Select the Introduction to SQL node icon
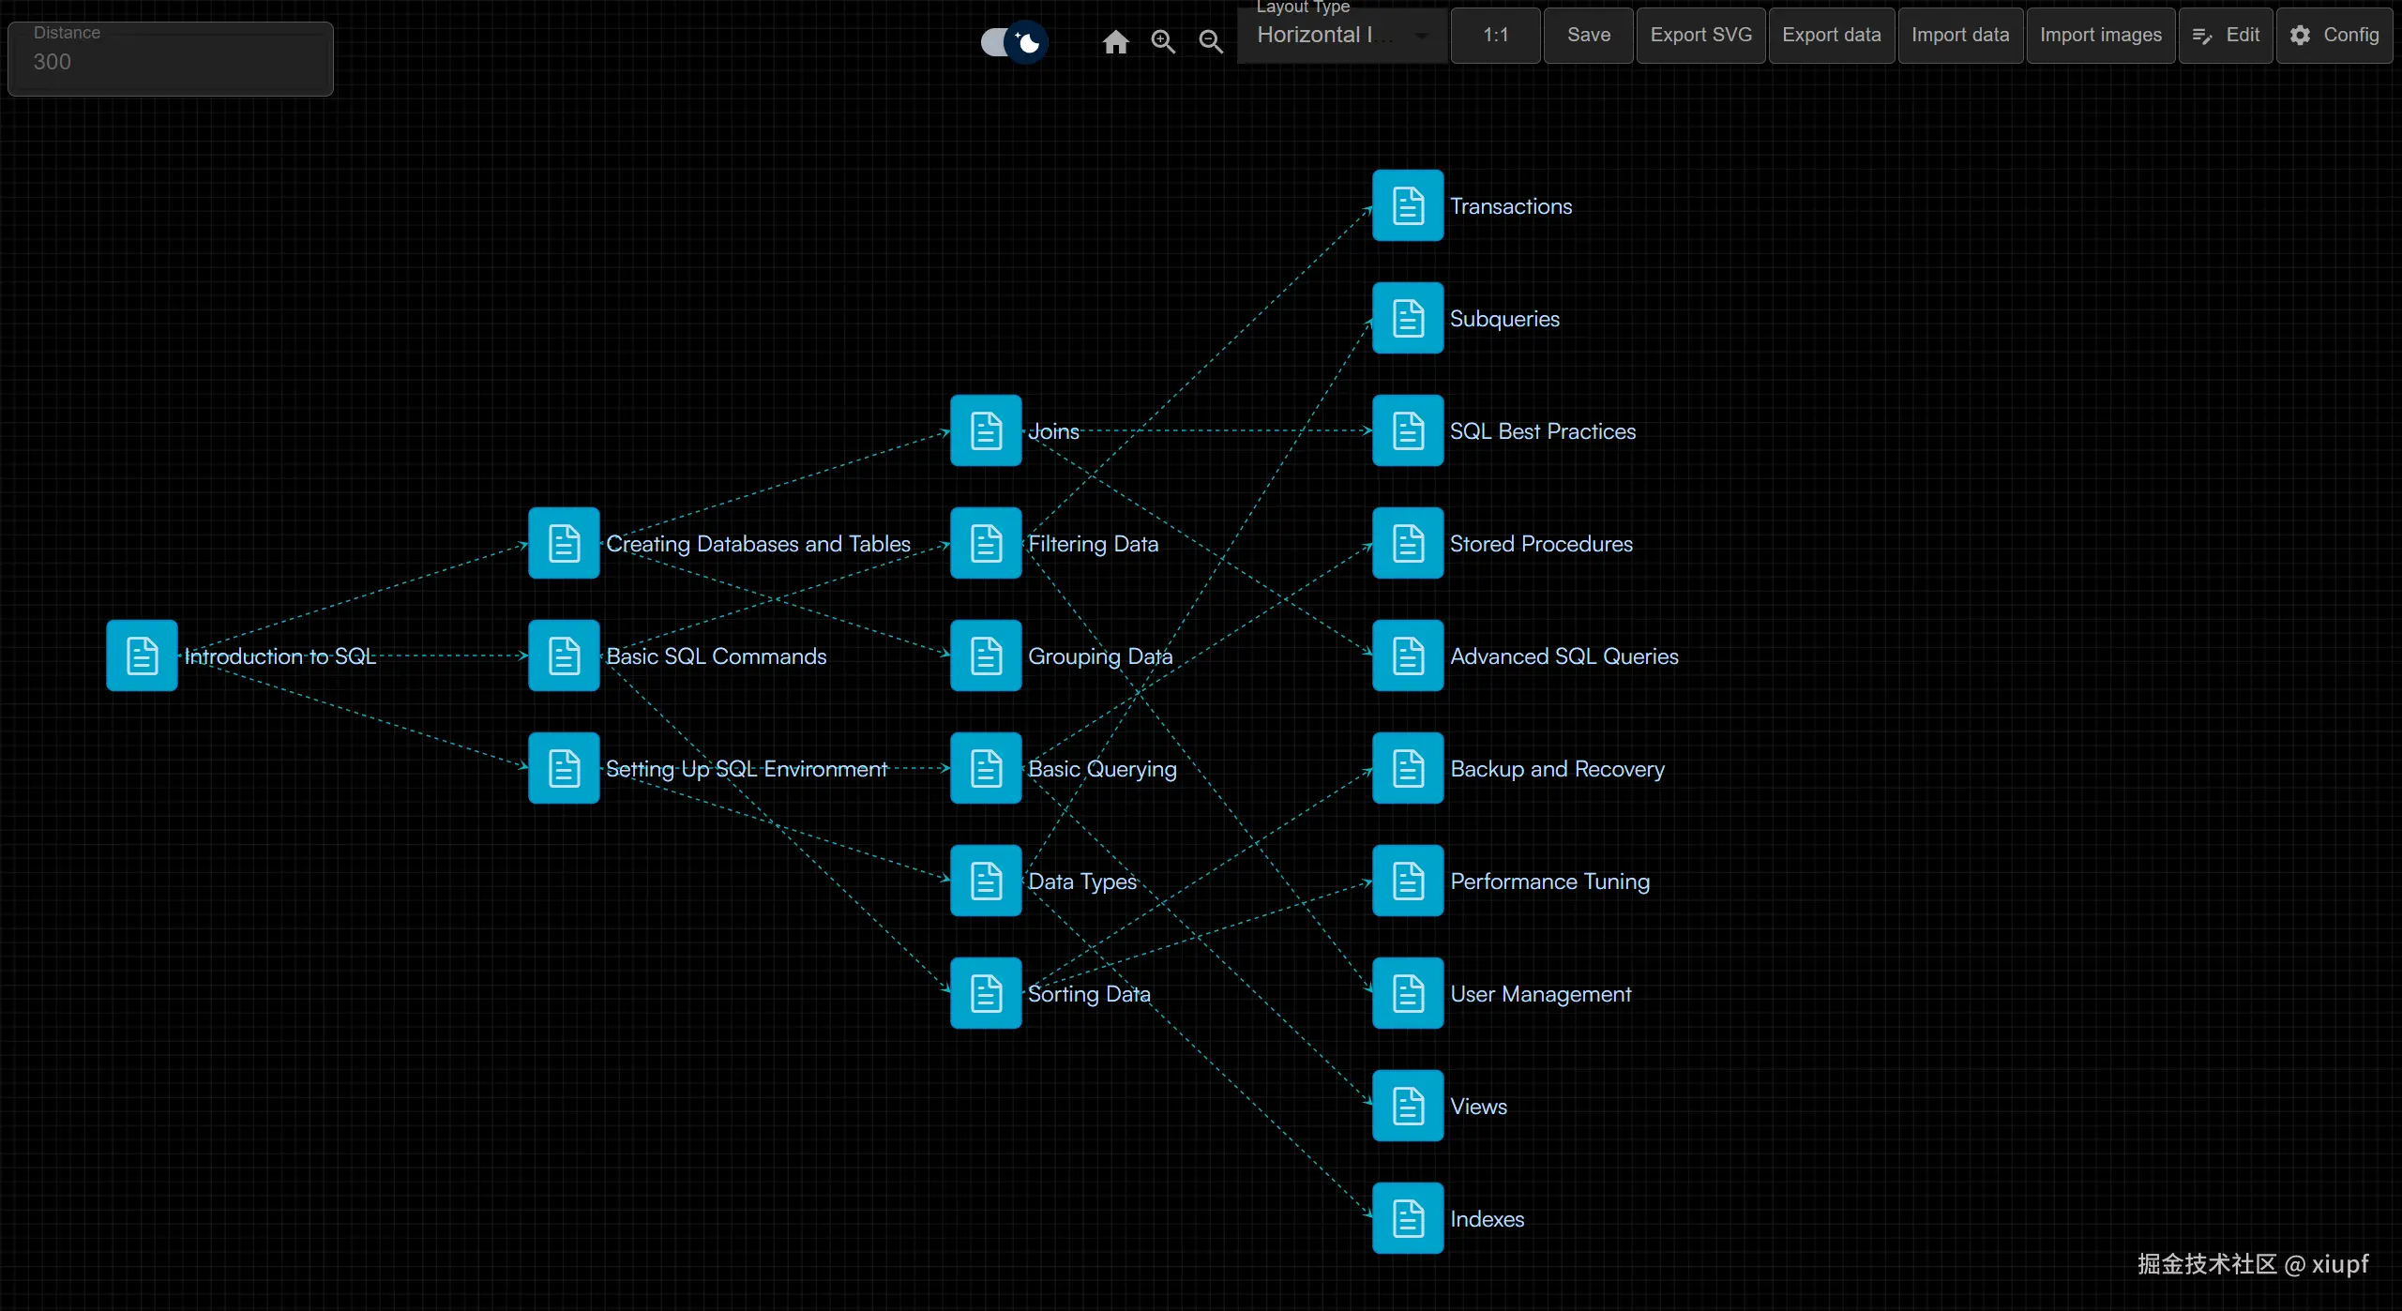Viewport: 2402px width, 1311px height. click(142, 655)
